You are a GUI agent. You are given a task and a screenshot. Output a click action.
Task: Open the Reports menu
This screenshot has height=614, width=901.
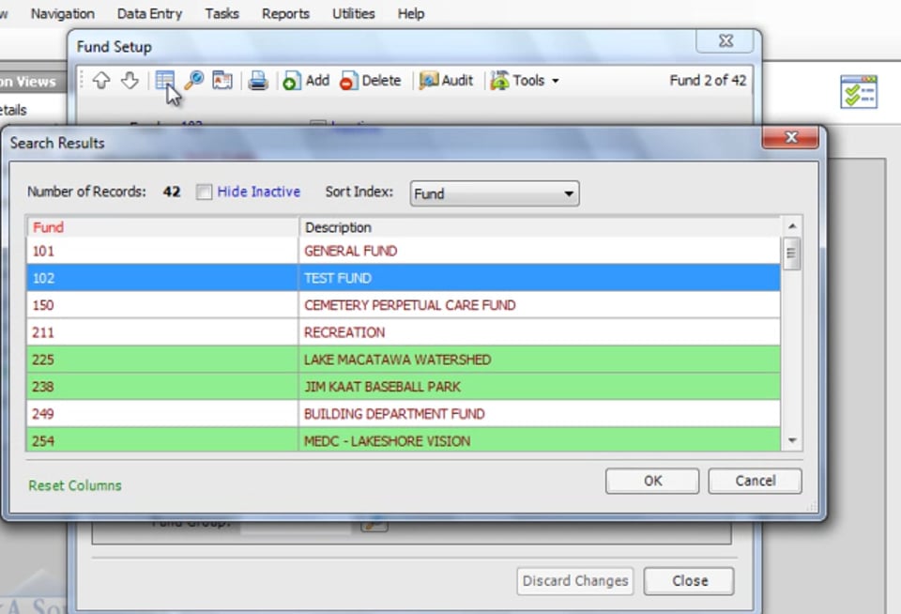click(x=285, y=13)
